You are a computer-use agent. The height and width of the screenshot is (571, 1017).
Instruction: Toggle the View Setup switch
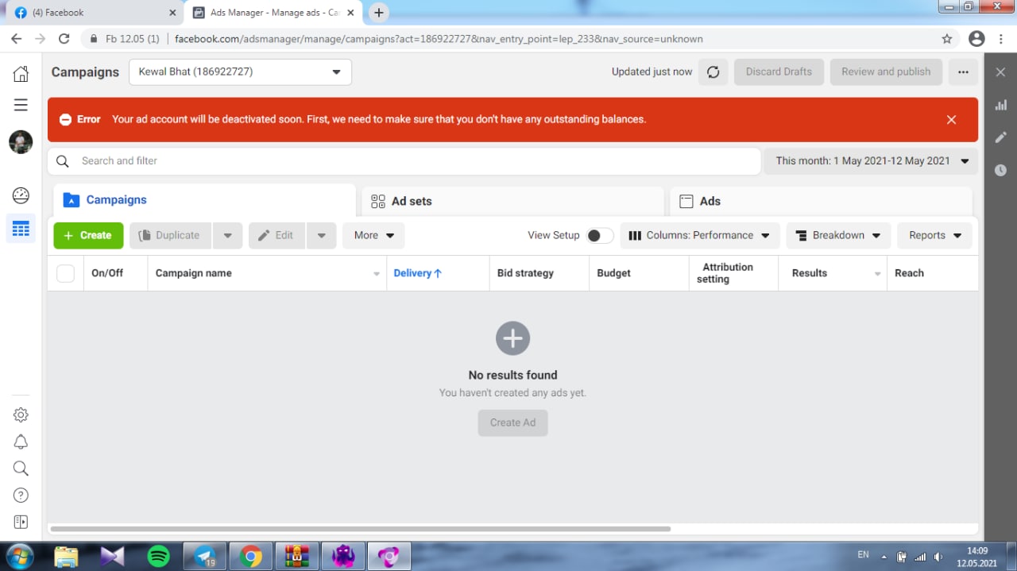point(600,236)
